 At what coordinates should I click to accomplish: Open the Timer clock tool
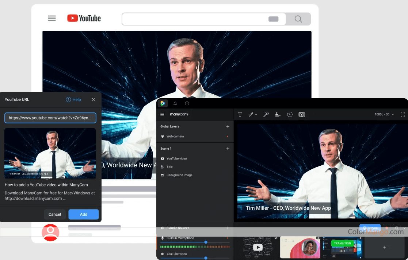point(290,114)
